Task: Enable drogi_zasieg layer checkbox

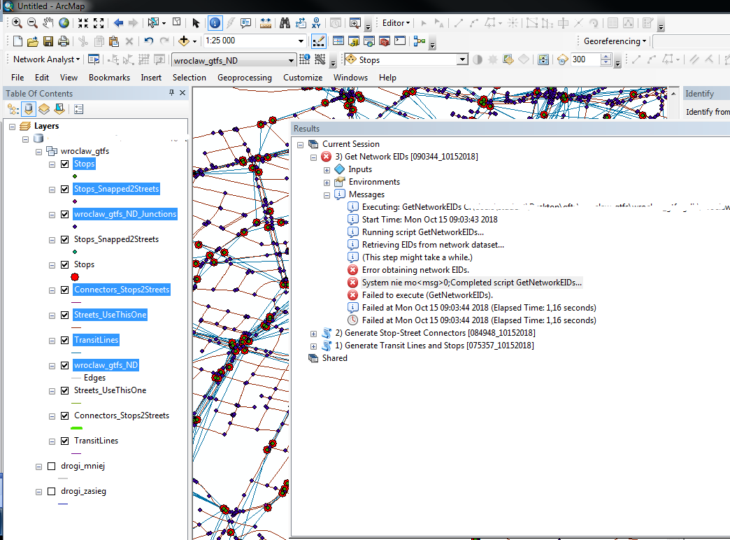Action: pyautogui.click(x=52, y=491)
